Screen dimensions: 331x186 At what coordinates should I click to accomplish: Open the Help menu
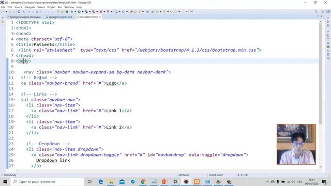coord(79,7)
